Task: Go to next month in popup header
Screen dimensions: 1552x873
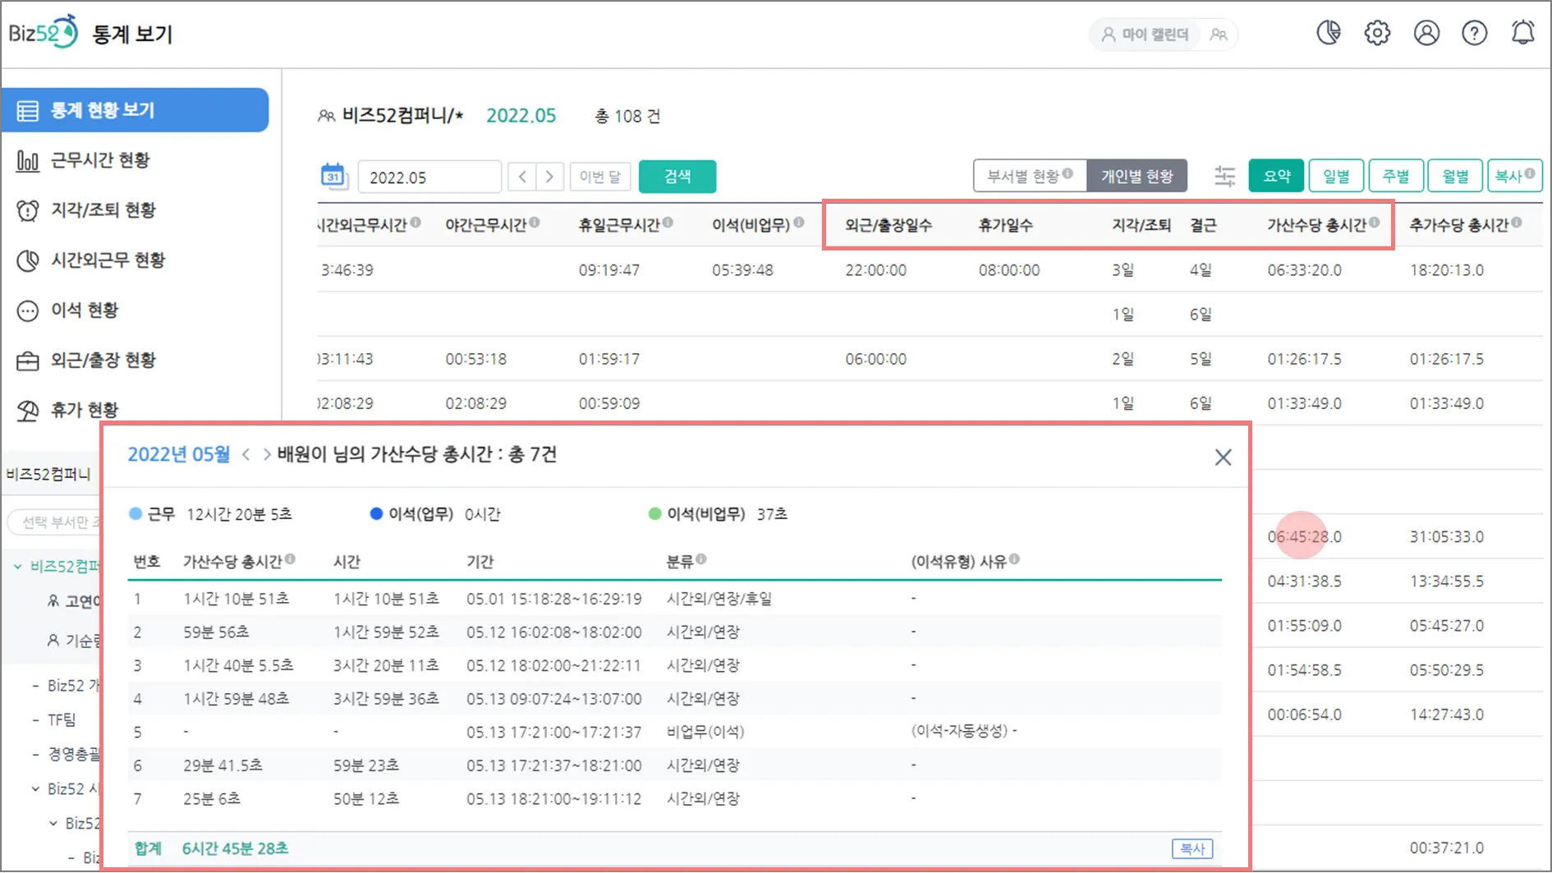Action: click(x=266, y=454)
